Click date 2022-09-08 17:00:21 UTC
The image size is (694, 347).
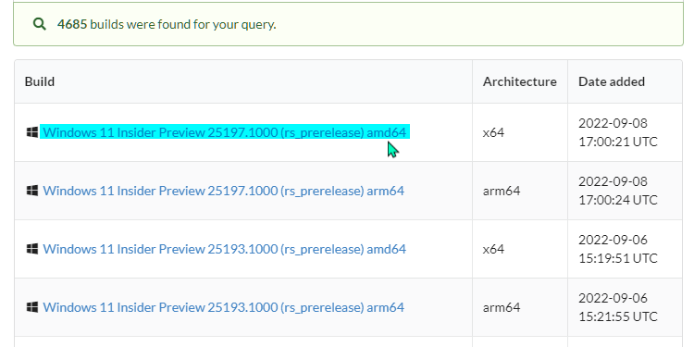[x=618, y=132]
